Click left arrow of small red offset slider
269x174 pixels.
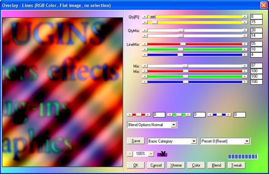pyautogui.click(x=130, y=115)
